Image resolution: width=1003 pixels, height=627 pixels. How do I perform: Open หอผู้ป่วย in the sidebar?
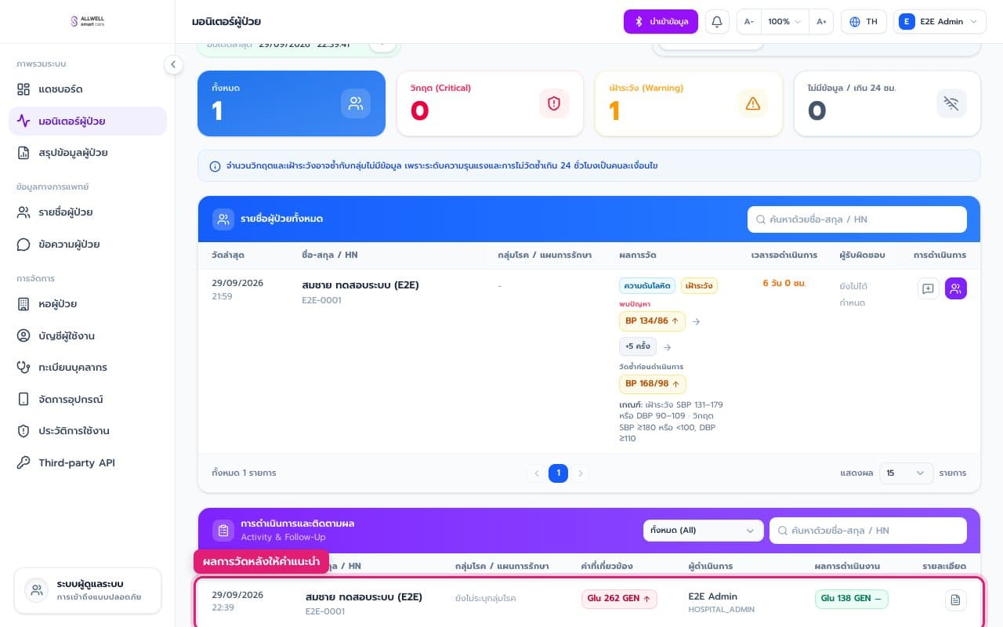(88, 304)
